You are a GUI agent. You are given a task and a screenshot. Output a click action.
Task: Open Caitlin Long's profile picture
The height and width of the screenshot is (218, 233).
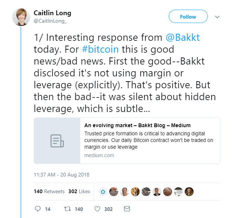pyautogui.click(x=22, y=17)
